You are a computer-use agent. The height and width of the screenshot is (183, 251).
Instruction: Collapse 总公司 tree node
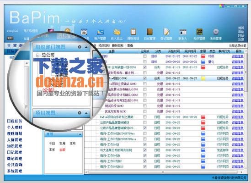click(x=37, y=55)
